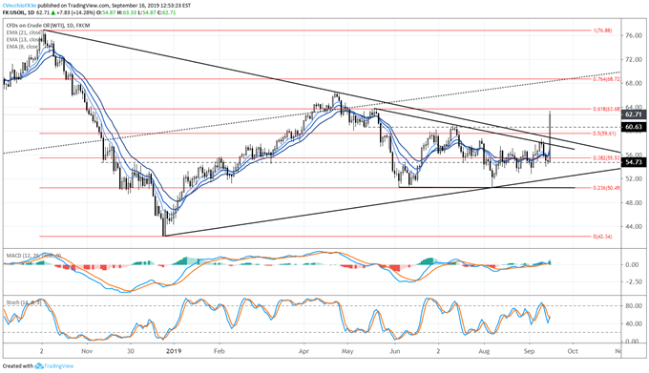Viewport: 649px width, 373px height.
Task: Click the Jun label on time axis
Action: pos(395,351)
